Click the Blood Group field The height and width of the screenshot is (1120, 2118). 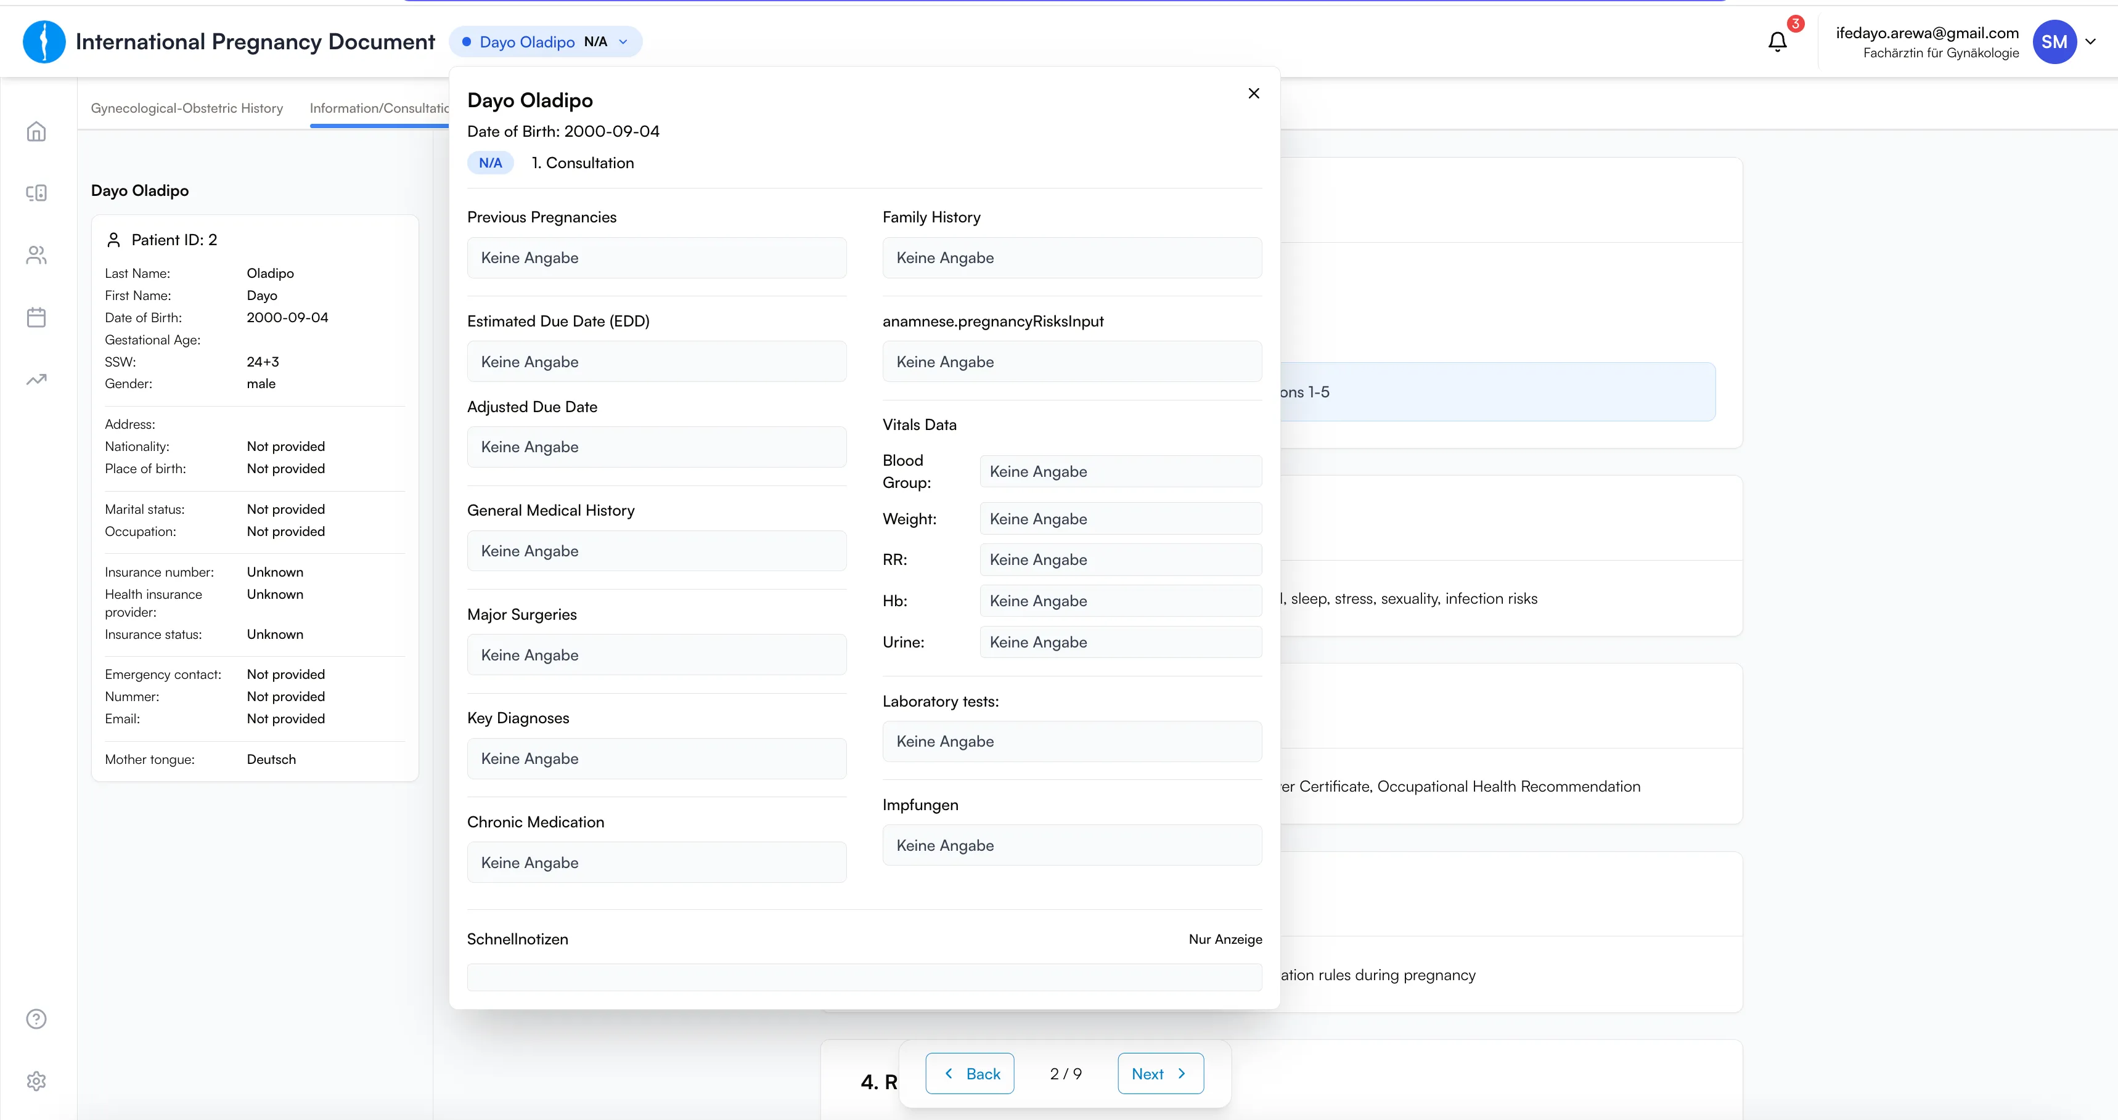tap(1120, 472)
